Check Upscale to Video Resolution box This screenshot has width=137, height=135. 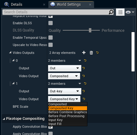click(x=51, y=45)
